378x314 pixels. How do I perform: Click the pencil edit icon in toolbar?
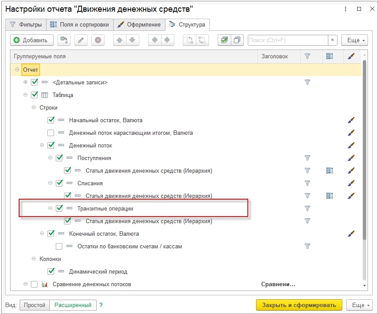tap(81, 40)
